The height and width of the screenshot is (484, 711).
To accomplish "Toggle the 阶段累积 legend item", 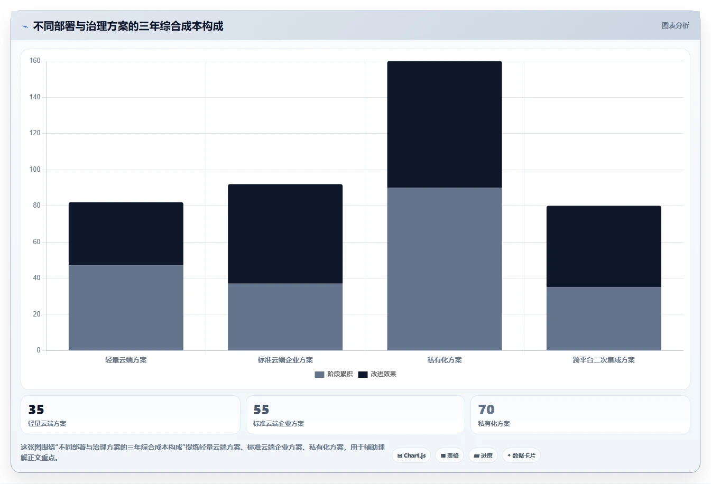I will pos(334,374).
